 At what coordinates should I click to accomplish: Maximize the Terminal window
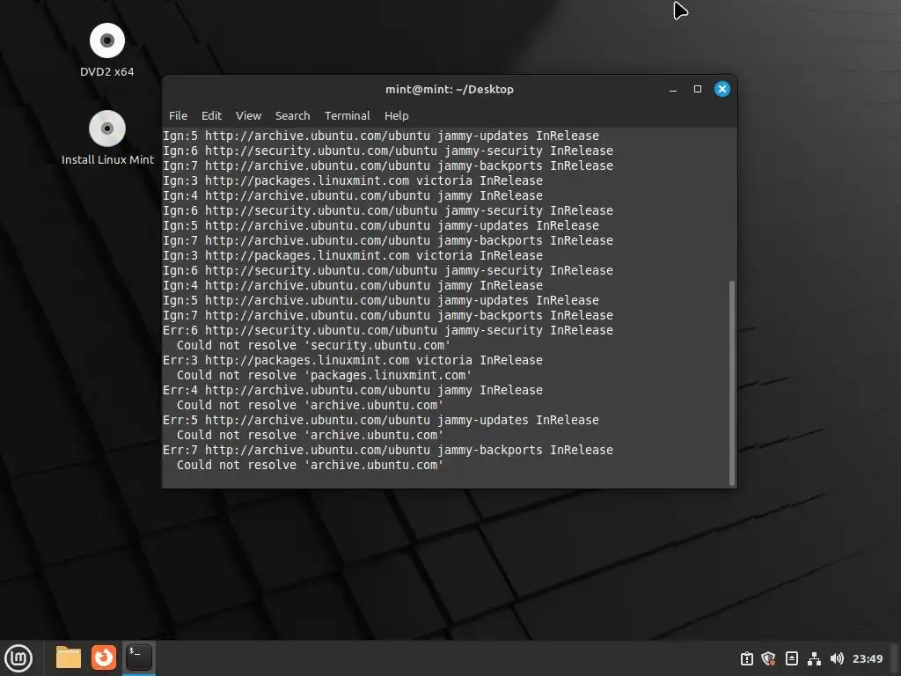point(698,89)
